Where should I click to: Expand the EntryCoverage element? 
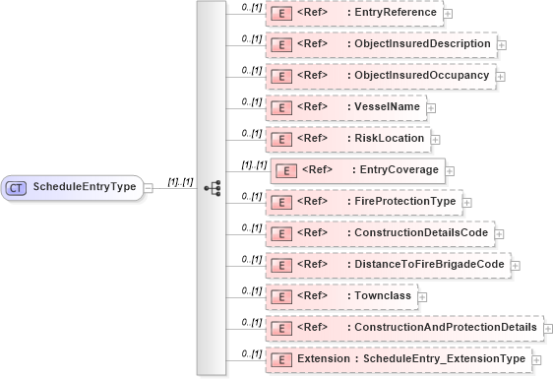(x=450, y=171)
